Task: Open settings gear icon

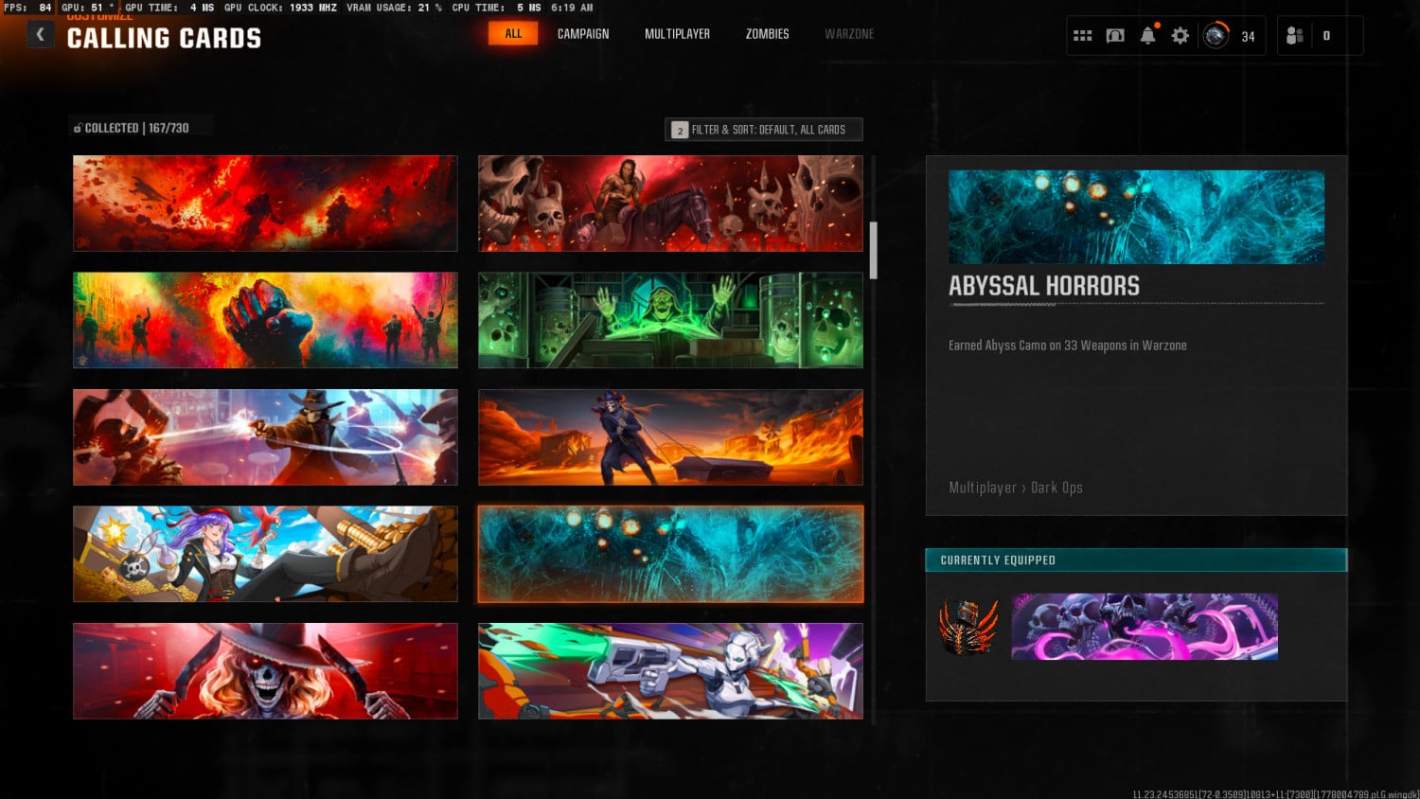Action: (1180, 36)
